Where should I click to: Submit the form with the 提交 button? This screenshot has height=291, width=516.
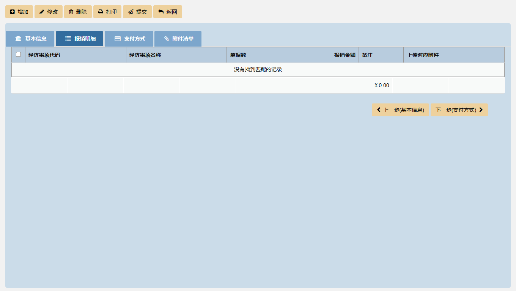137,12
